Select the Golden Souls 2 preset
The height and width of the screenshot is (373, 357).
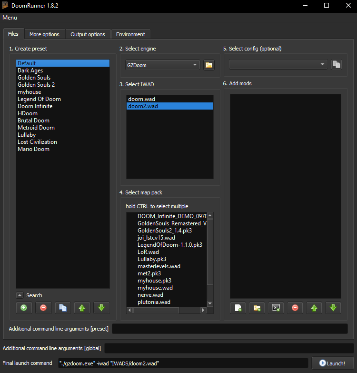(x=63, y=85)
